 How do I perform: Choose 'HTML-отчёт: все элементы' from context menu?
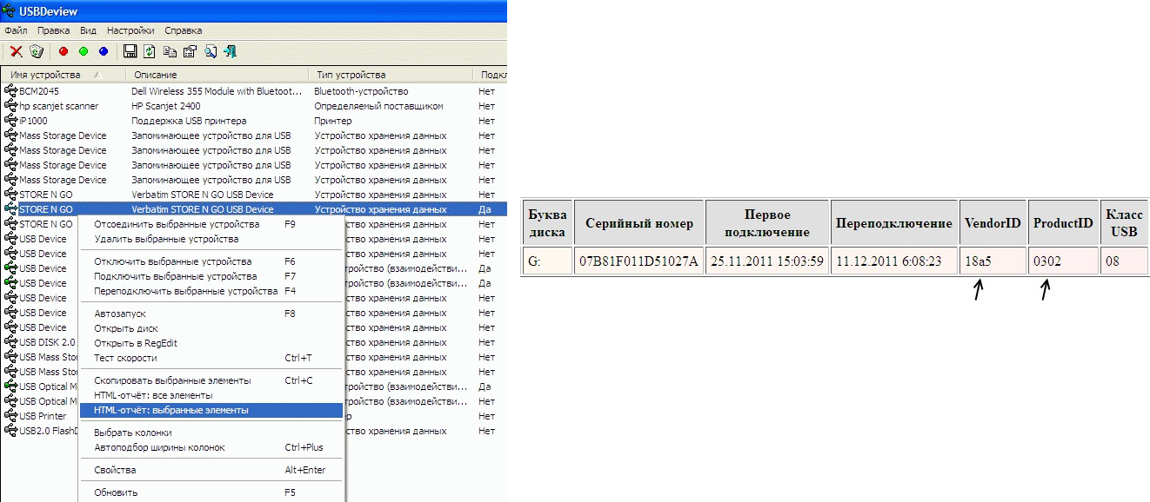[152, 395]
